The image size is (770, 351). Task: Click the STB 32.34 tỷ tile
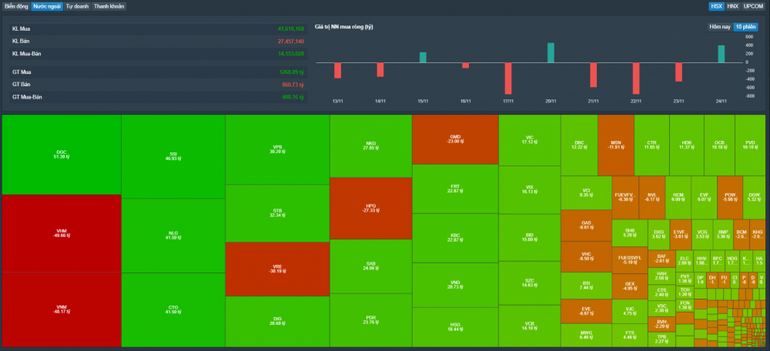click(x=277, y=213)
